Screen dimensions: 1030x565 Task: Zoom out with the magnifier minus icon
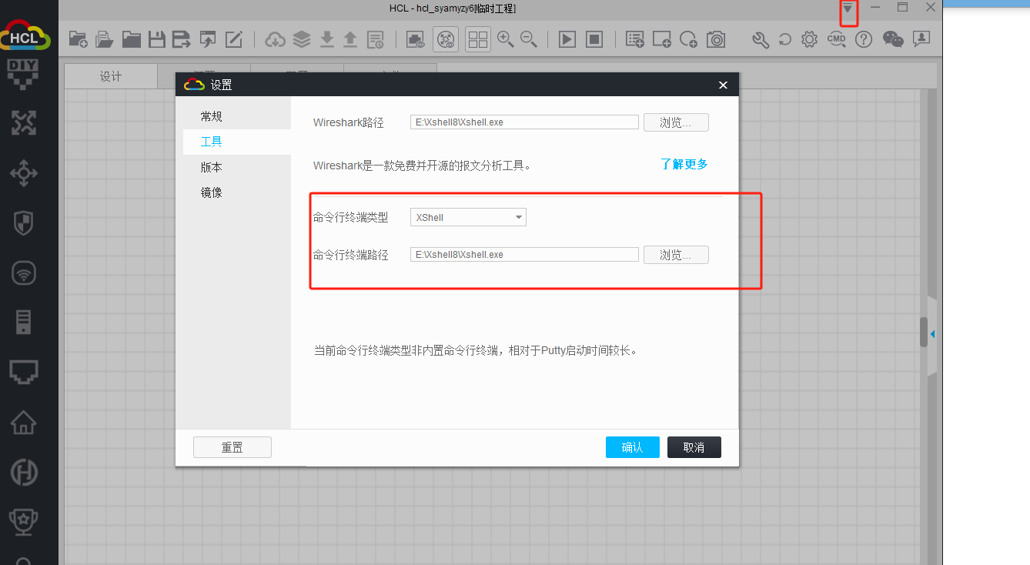(x=528, y=39)
